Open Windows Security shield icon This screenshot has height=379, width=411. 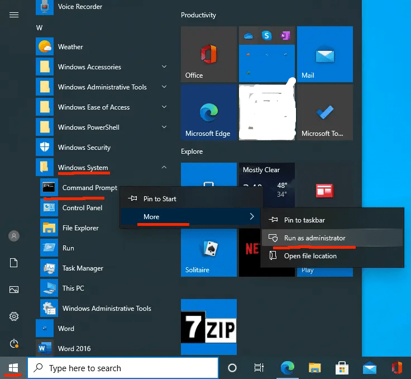[x=45, y=147]
